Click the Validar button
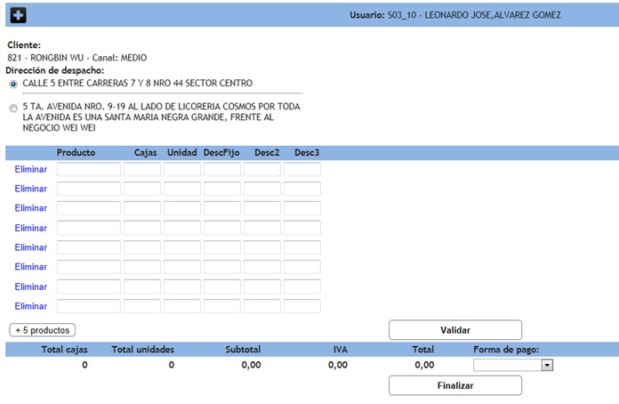This screenshot has height=404, width=619. click(x=455, y=330)
